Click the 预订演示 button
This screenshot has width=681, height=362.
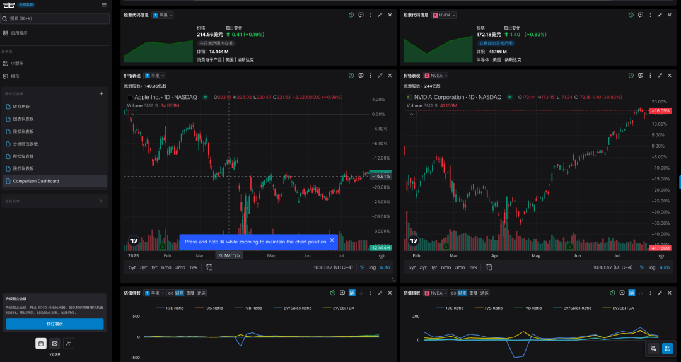click(x=54, y=324)
